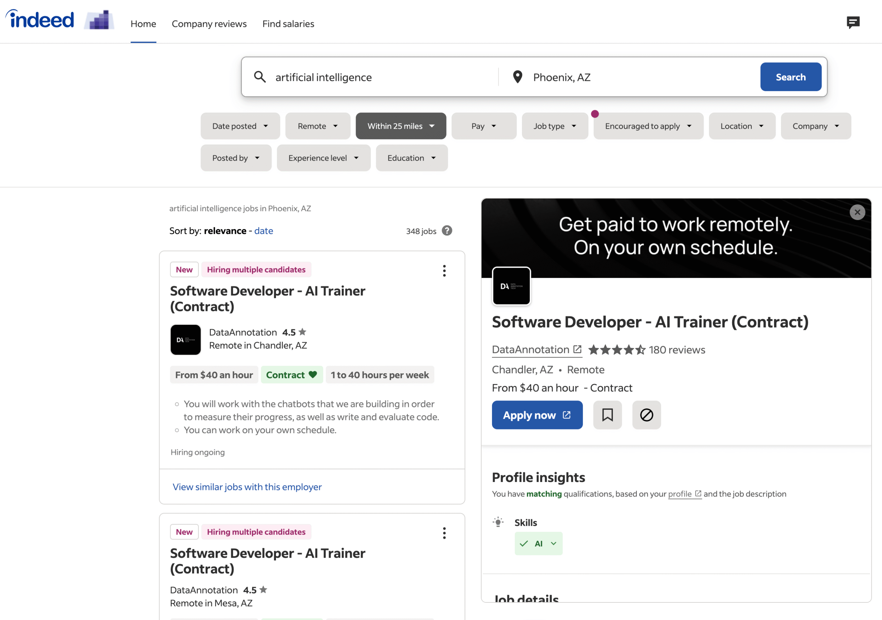Expand the Experience level filter
882x620 pixels.
(323, 158)
